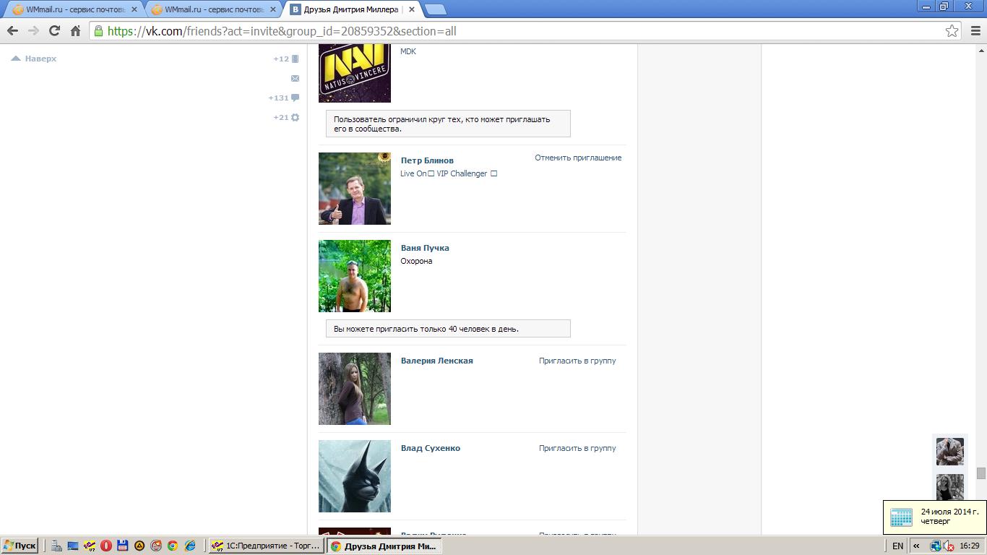Click the page vertical scrollbar thumb
This screenshot has height=555, width=987.
pos(981,473)
